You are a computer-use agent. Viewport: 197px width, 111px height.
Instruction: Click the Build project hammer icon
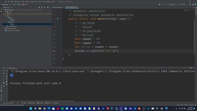coord(164,4)
